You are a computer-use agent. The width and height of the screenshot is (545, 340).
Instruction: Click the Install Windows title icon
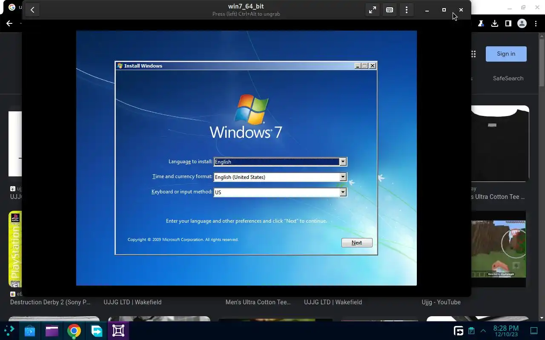click(120, 66)
